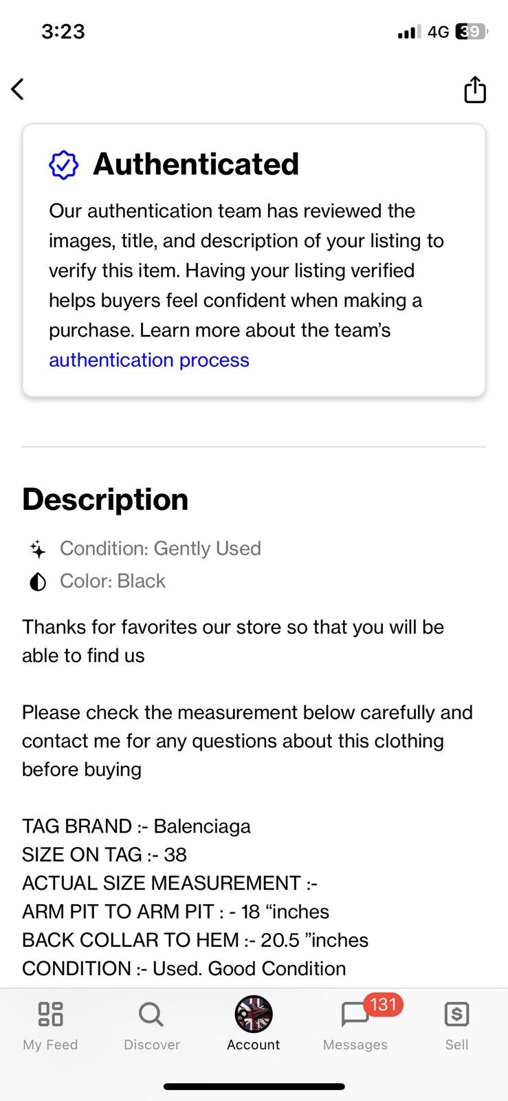
Task: Tap the TAG BRAND Balenciaga line
Action: click(x=136, y=826)
